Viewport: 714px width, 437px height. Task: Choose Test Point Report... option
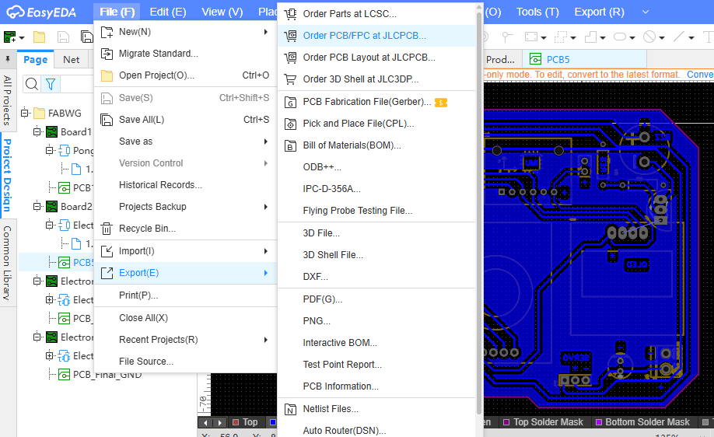(376, 365)
